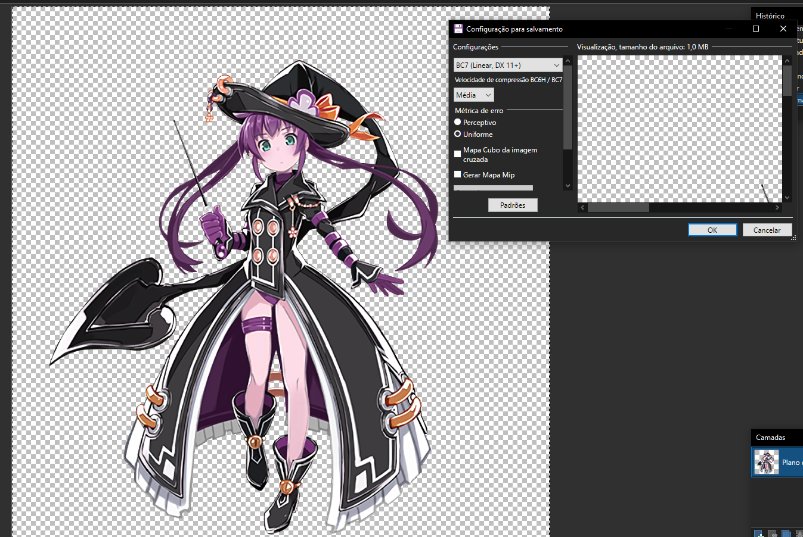The height and width of the screenshot is (537, 803).
Task: Check the Gerar Mapa Mip option
Action: pyautogui.click(x=458, y=174)
